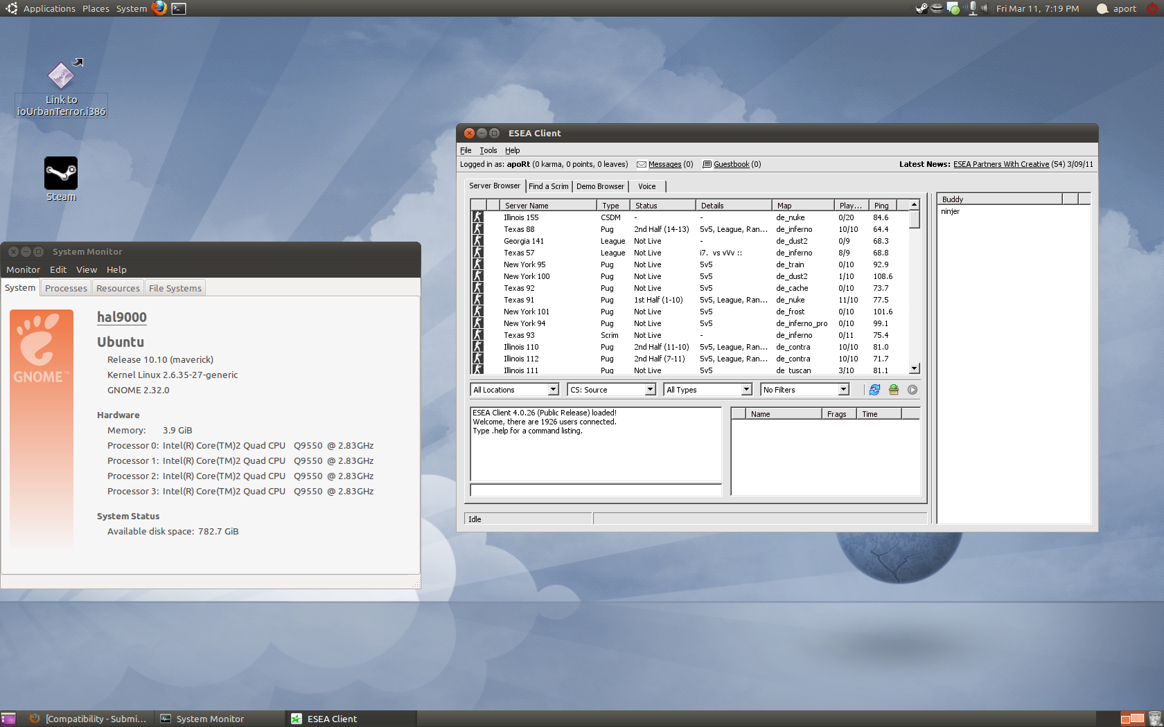
Task: Select the Texas 91 server row
Action: point(689,300)
